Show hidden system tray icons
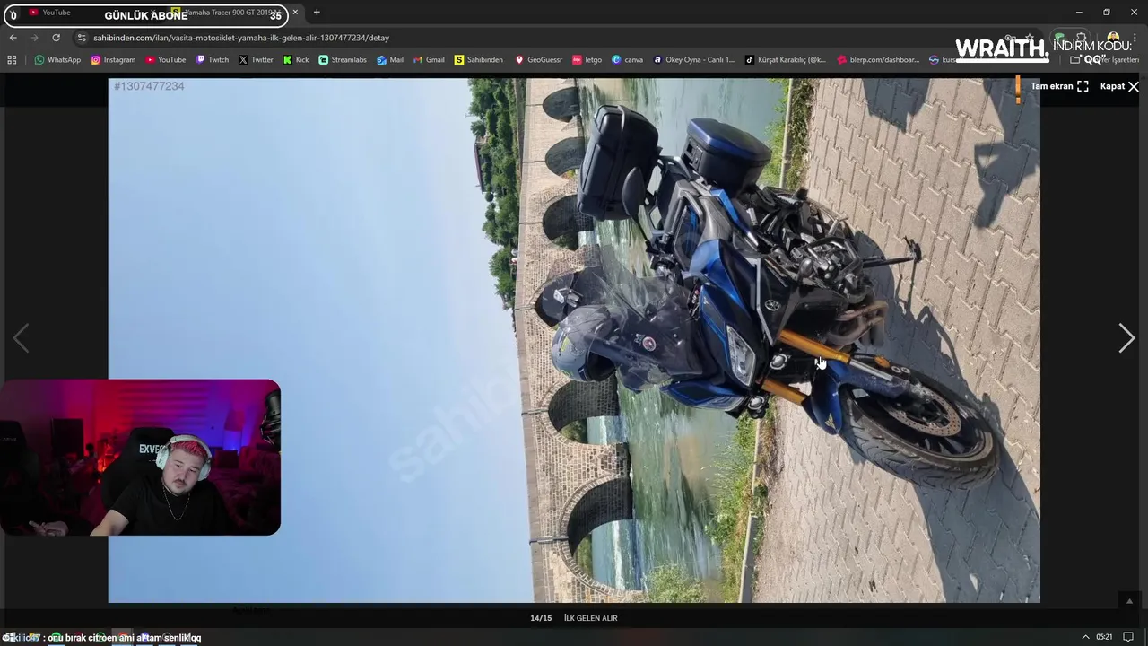Viewport: 1148px width, 646px height. [x=1085, y=637]
